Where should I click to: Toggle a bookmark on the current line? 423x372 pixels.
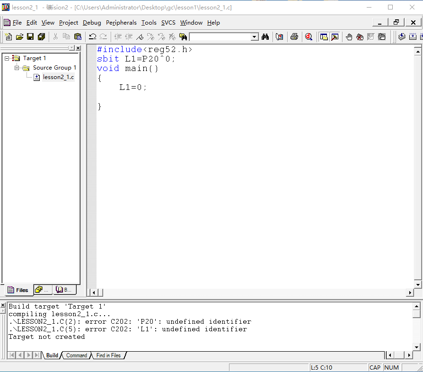tap(140, 37)
